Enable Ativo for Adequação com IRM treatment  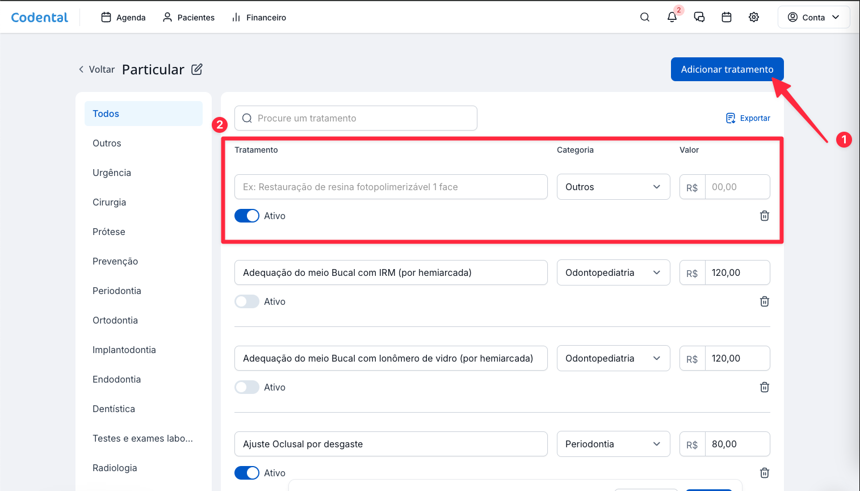click(x=247, y=301)
